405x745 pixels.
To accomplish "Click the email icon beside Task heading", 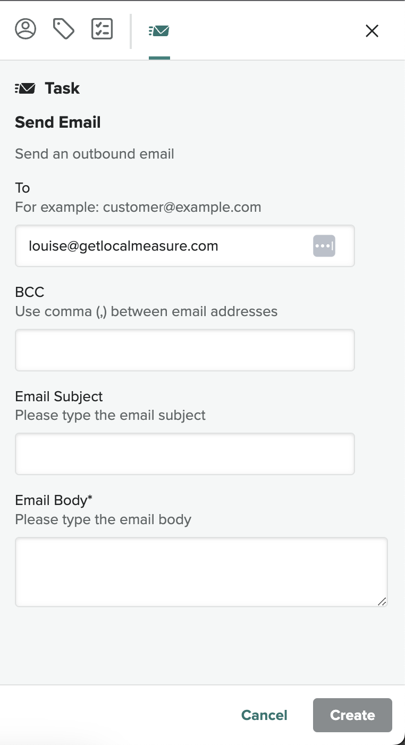I will click(x=25, y=88).
